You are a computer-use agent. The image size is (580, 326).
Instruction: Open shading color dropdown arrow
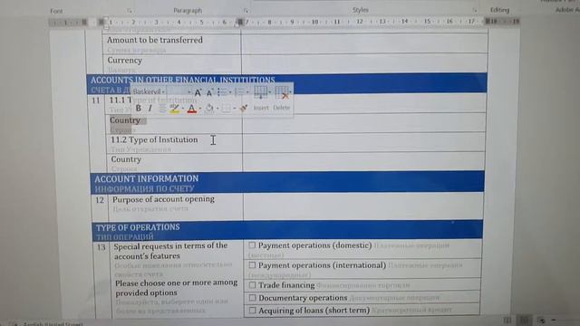tap(217, 109)
